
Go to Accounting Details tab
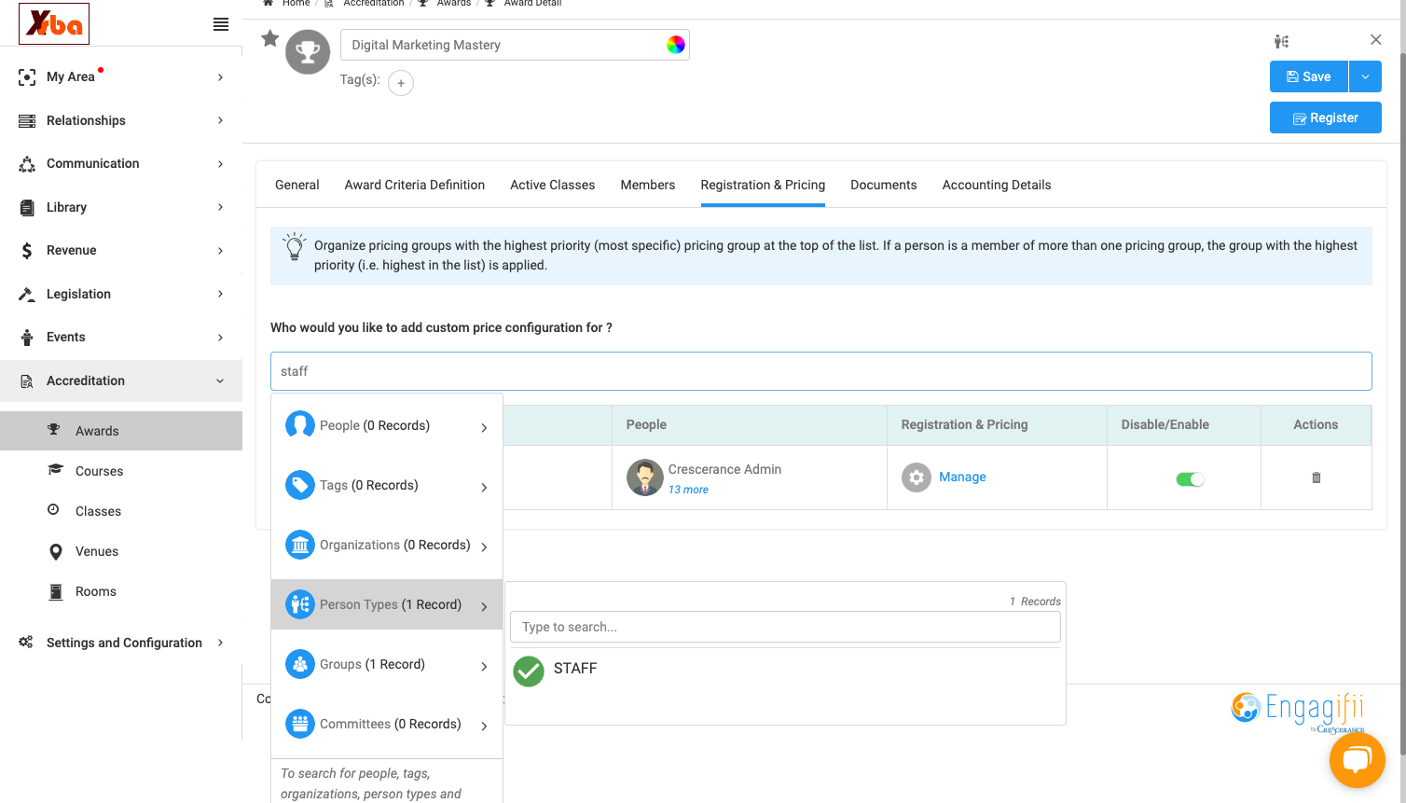pyautogui.click(x=997, y=185)
